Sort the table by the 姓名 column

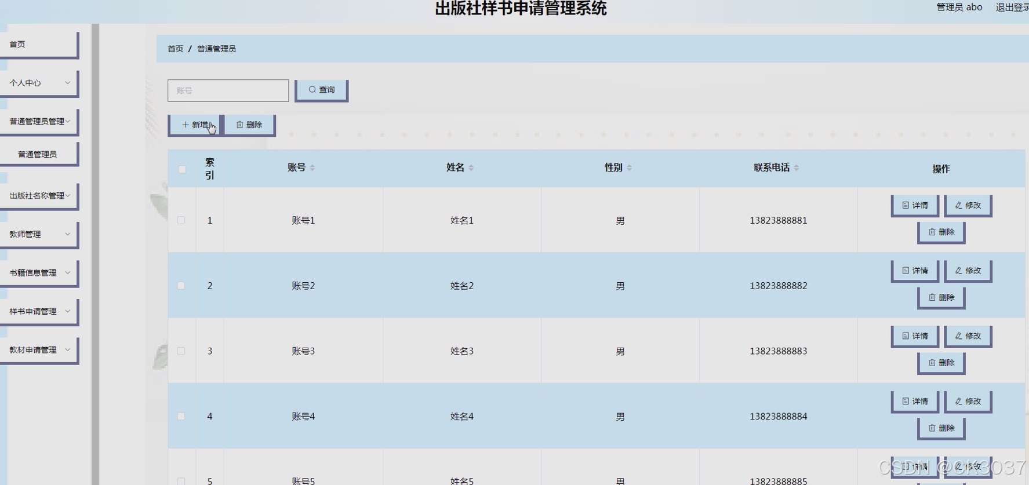point(471,168)
